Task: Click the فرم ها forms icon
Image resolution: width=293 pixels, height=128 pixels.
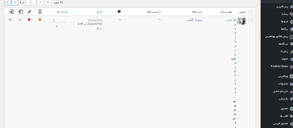Action: [291, 22]
